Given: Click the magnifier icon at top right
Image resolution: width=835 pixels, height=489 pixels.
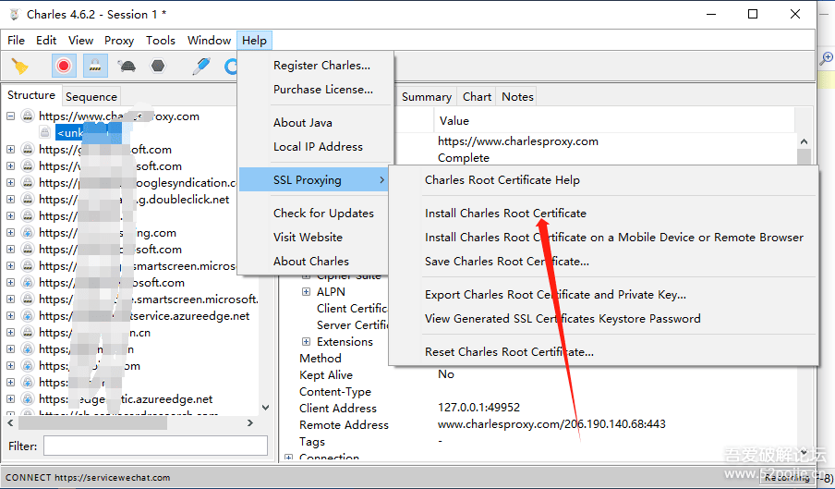Looking at the screenshot, I should pyautogui.click(x=826, y=58).
